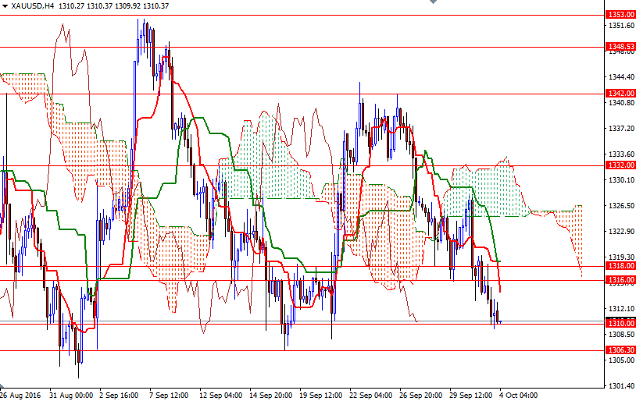
Task: Click the 14 Sep 20:00 time label
Action: coord(270,395)
